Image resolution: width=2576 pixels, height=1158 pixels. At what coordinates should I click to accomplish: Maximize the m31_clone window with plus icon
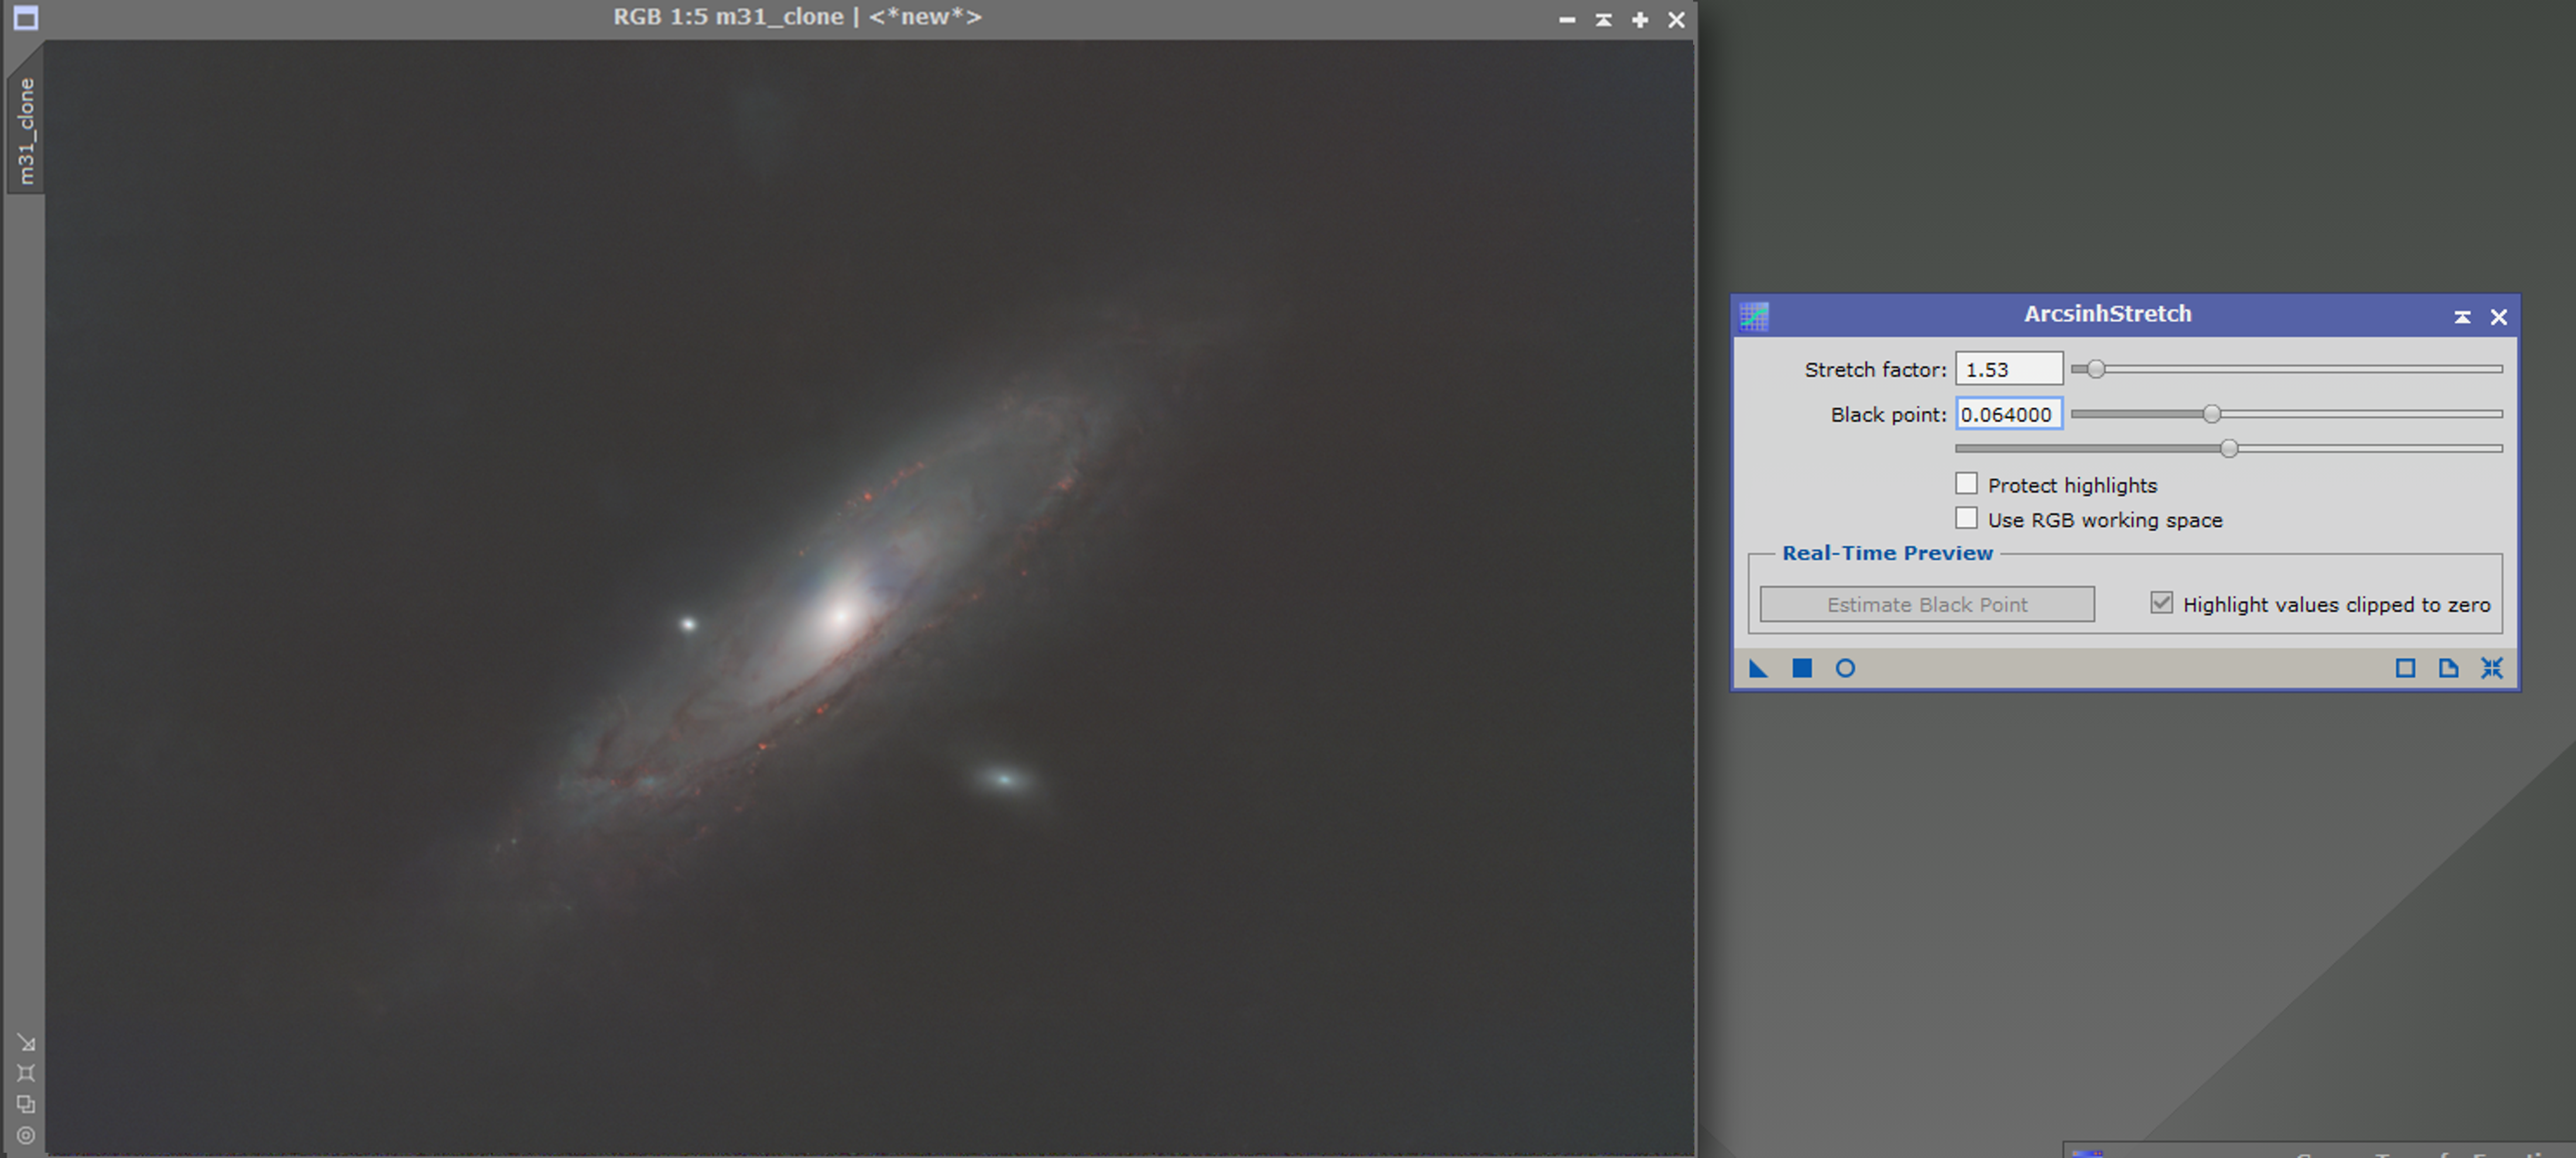pyautogui.click(x=1640, y=19)
